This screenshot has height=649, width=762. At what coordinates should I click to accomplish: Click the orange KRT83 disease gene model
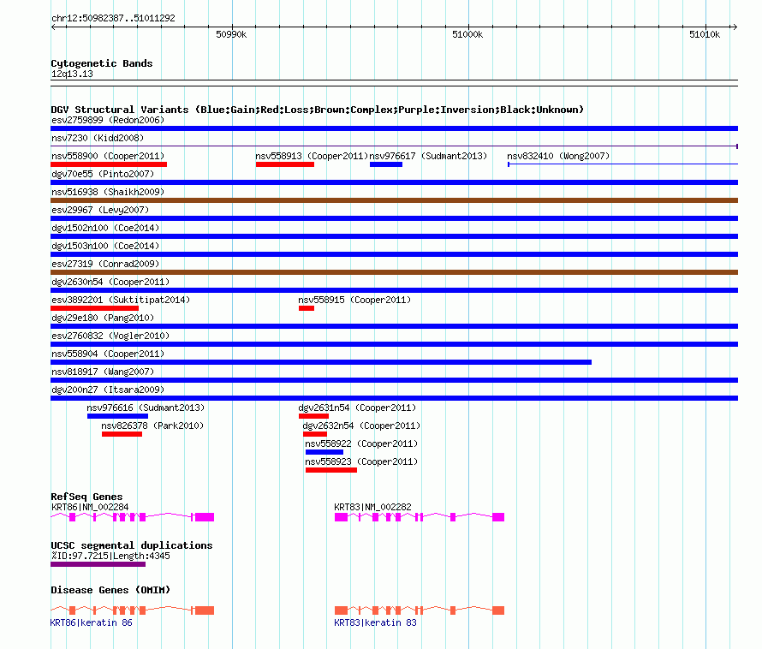click(420, 610)
